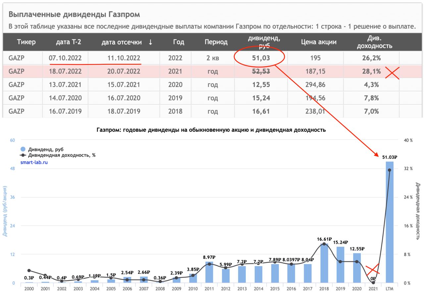Click the dividend value 12,55 in table

tap(260, 85)
